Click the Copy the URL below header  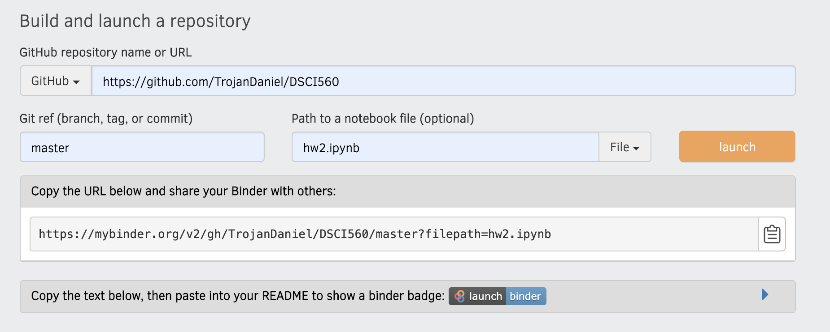tap(183, 191)
